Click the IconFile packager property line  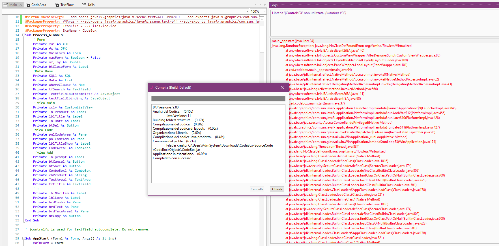tap(71, 26)
